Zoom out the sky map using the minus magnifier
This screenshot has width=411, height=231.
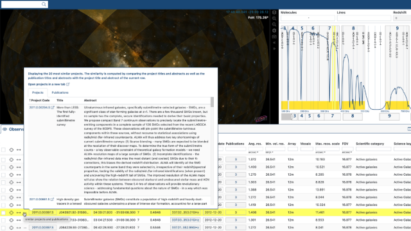click(274, 24)
